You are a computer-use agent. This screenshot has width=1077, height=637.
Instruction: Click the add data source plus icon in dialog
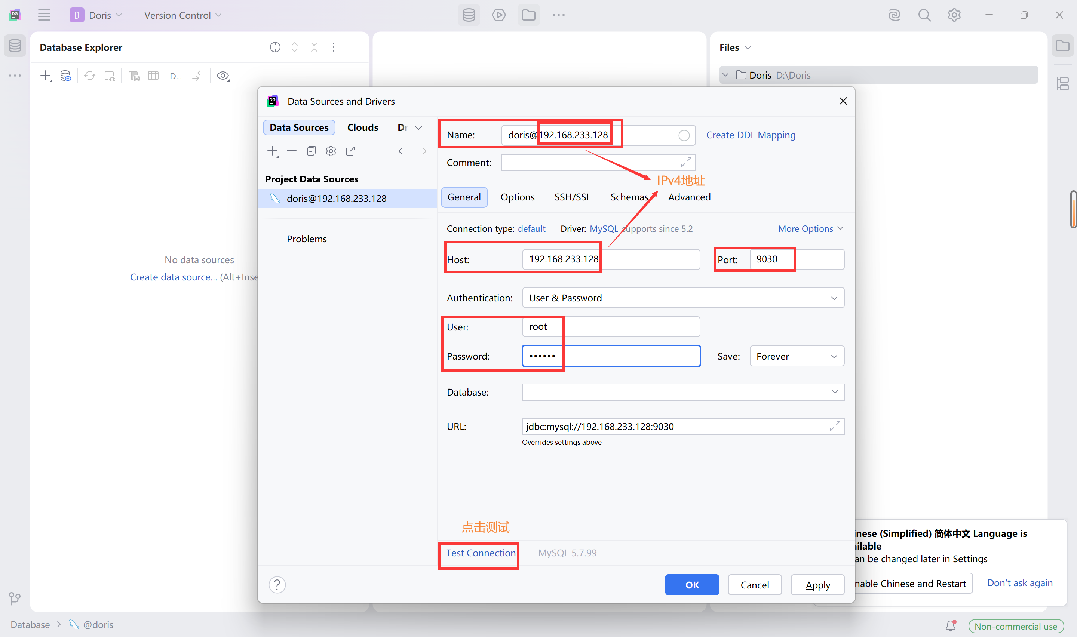click(x=273, y=151)
